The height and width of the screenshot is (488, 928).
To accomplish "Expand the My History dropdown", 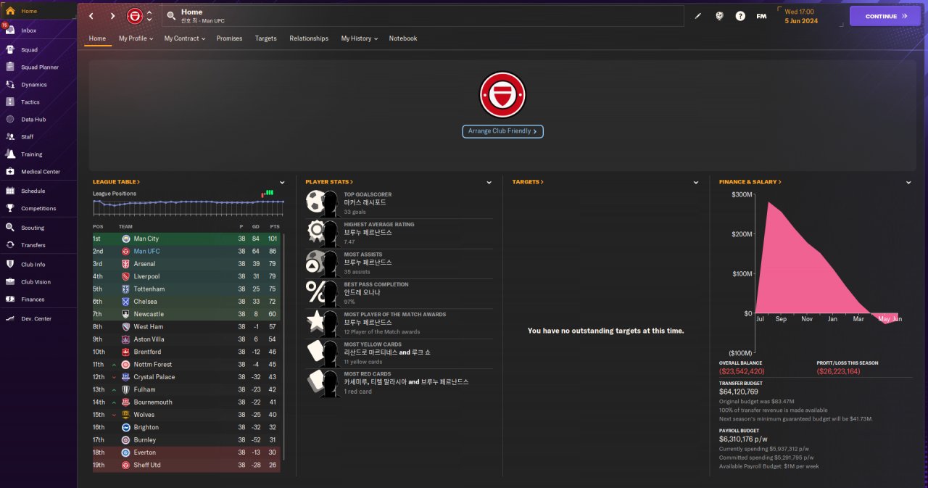I will [360, 38].
